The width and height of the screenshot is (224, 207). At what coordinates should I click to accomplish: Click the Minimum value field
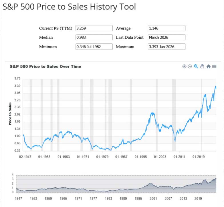94,47
